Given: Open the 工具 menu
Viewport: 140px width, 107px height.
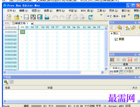Looking at the screenshot, I should 101,11.
